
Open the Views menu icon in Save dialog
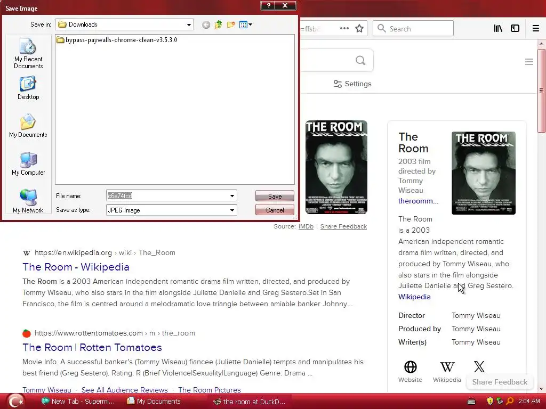[x=245, y=24]
